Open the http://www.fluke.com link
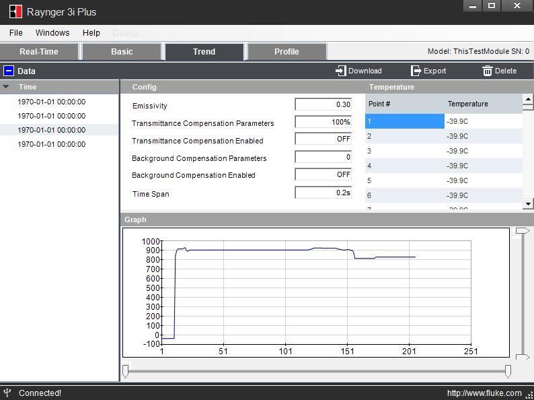 click(x=484, y=393)
